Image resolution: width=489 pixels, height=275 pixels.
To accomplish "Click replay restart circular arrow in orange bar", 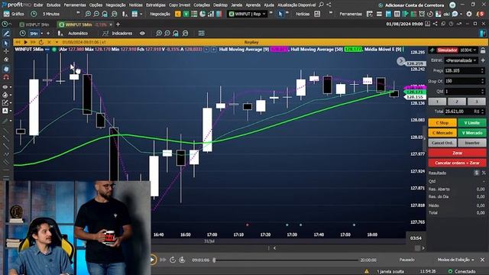I will point(40,42).
